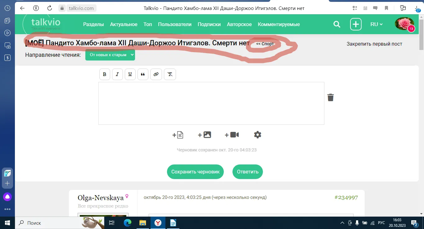Click inside the reply text area

(x=211, y=103)
